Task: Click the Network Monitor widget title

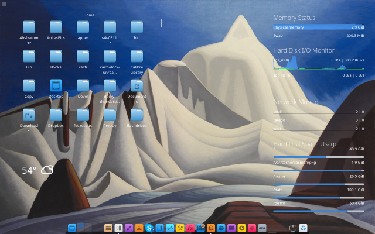Action: tap(297, 102)
